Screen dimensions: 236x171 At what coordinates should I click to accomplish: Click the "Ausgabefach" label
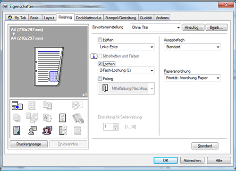pos(174,40)
